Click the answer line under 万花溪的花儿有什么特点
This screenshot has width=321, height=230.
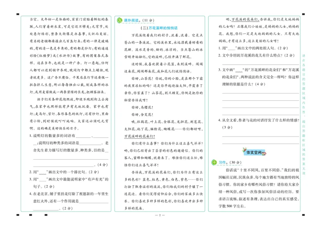click(x=260, y=64)
